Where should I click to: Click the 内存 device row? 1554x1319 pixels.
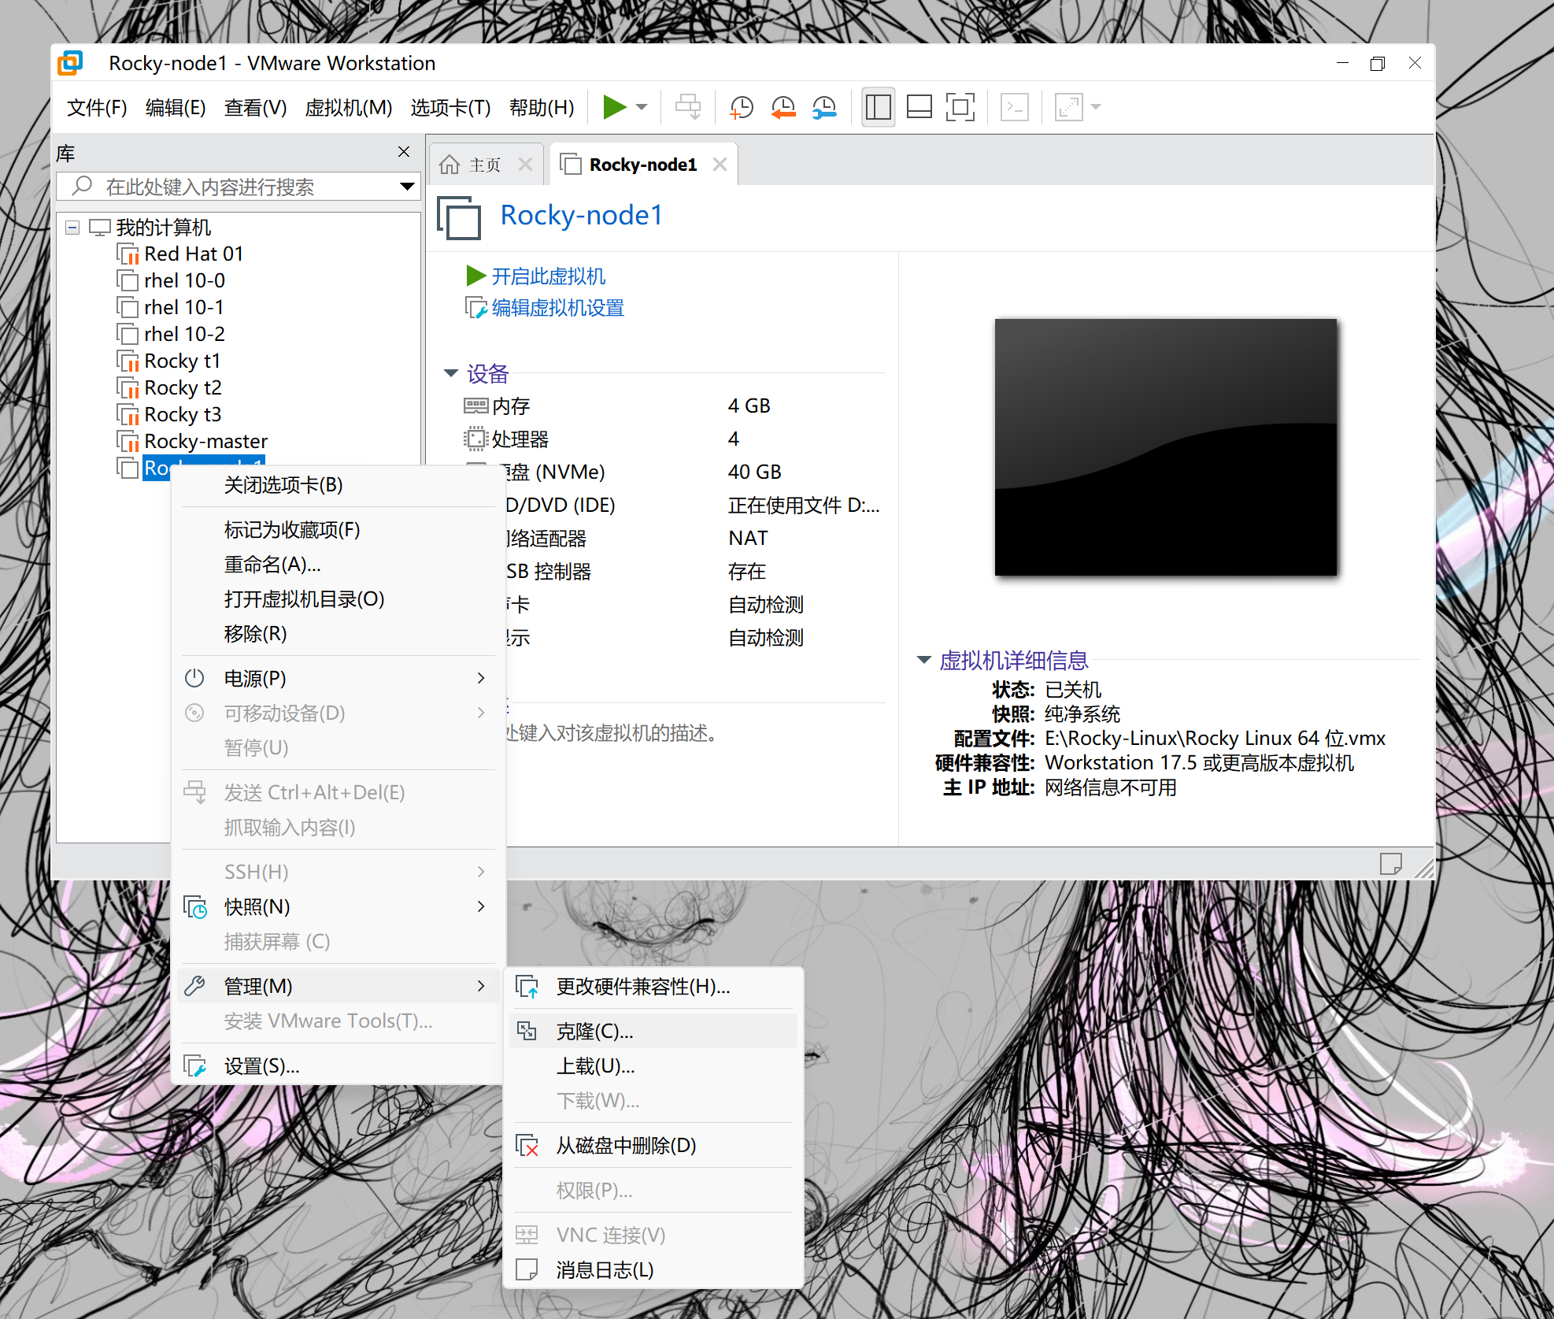tap(673, 406)
